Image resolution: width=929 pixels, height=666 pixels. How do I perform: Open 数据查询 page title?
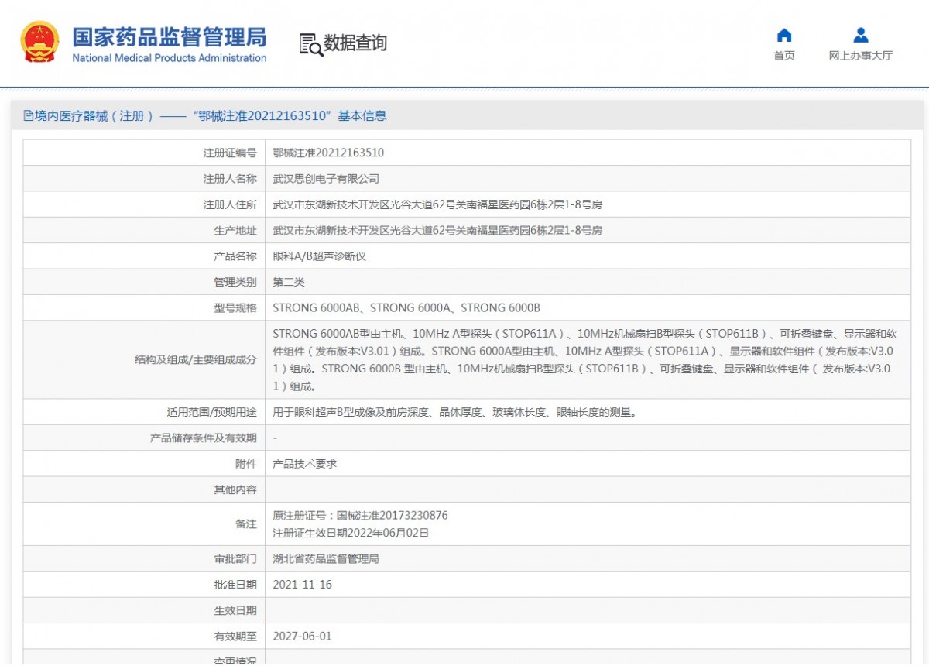pos(355,43)
